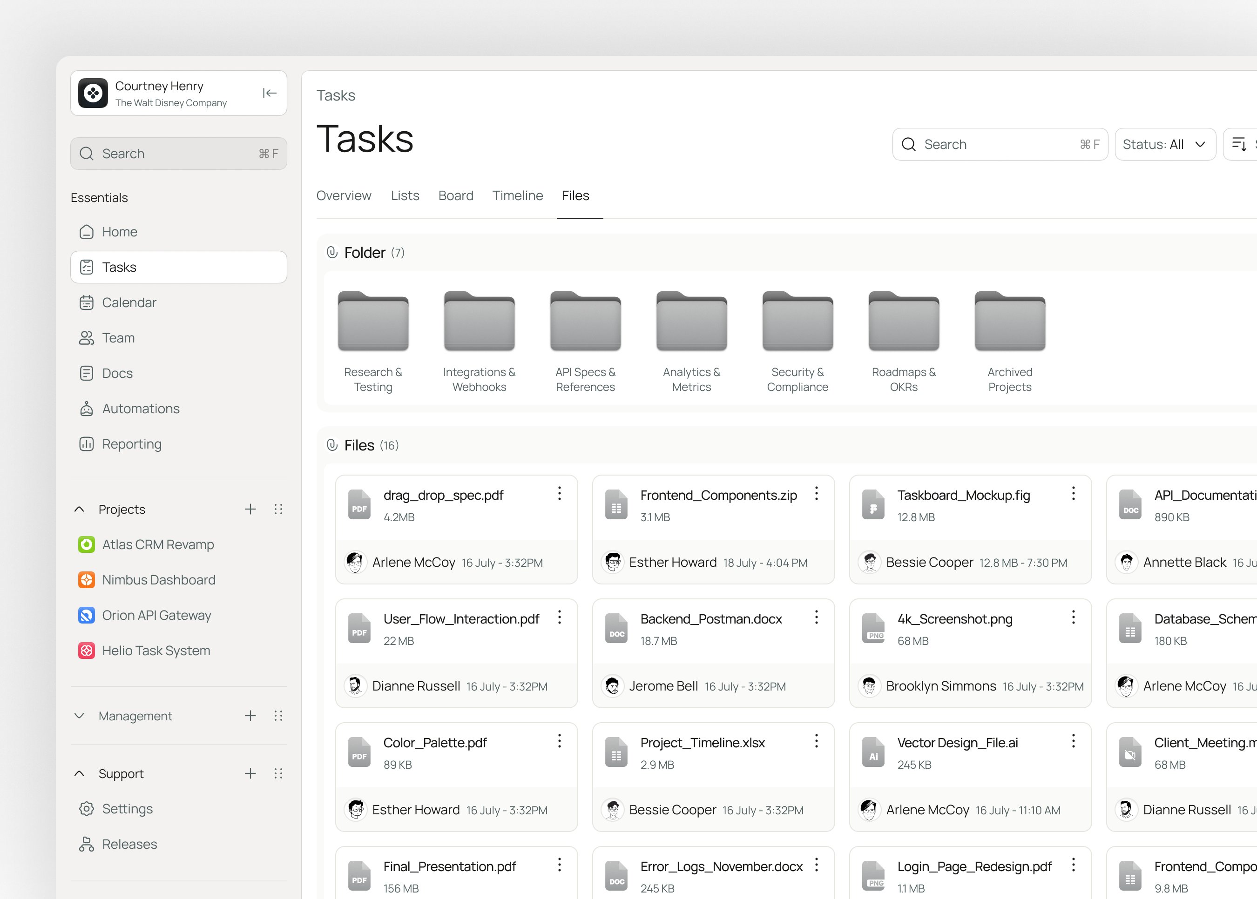Open the Reporting chart icon

[87, 444]
